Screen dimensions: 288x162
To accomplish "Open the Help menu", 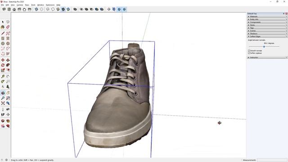I will coord(58,5).
